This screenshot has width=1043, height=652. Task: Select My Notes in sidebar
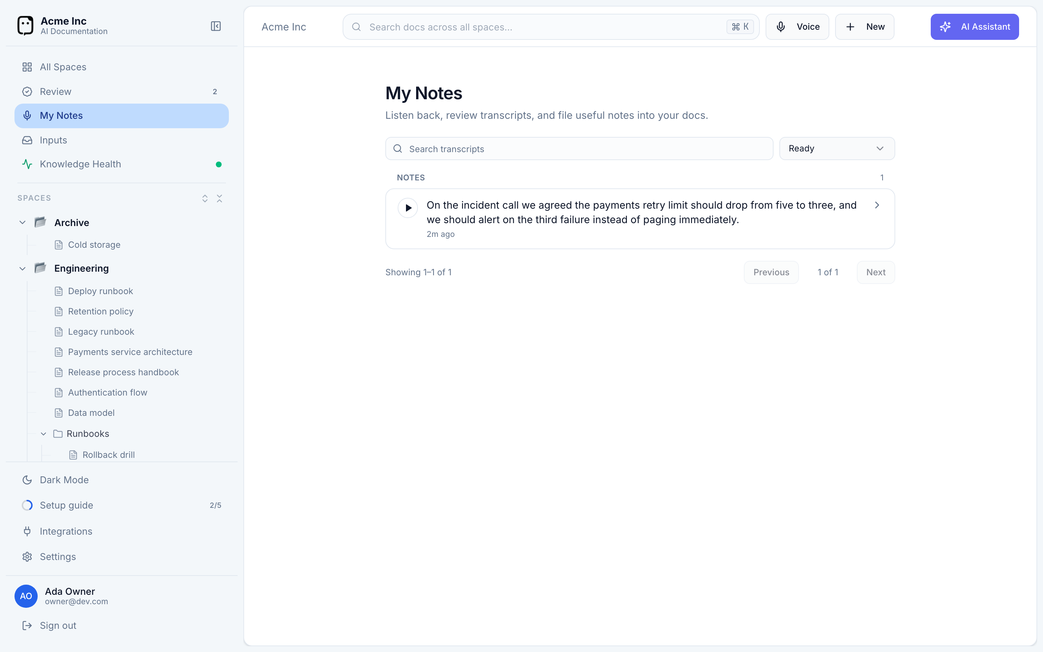[121, 116]
